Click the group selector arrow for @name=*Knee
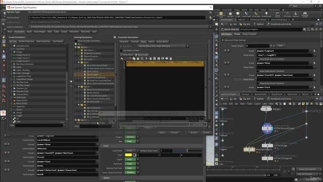 pyautogui.click(x=314, y=63)
